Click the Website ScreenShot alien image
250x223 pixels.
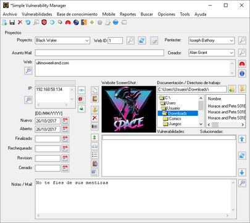[x=129, y=109]
